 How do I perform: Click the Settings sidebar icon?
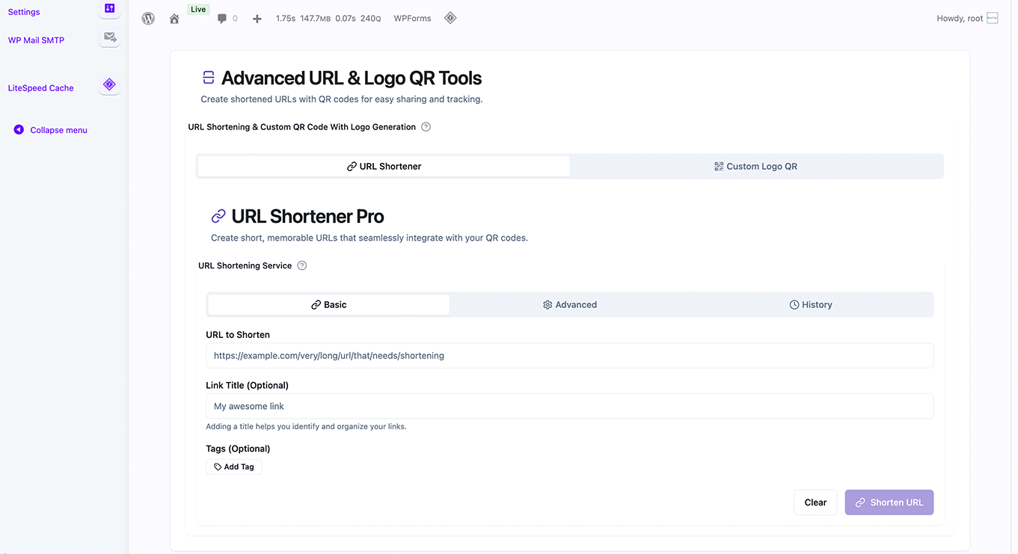coord(109,8)
